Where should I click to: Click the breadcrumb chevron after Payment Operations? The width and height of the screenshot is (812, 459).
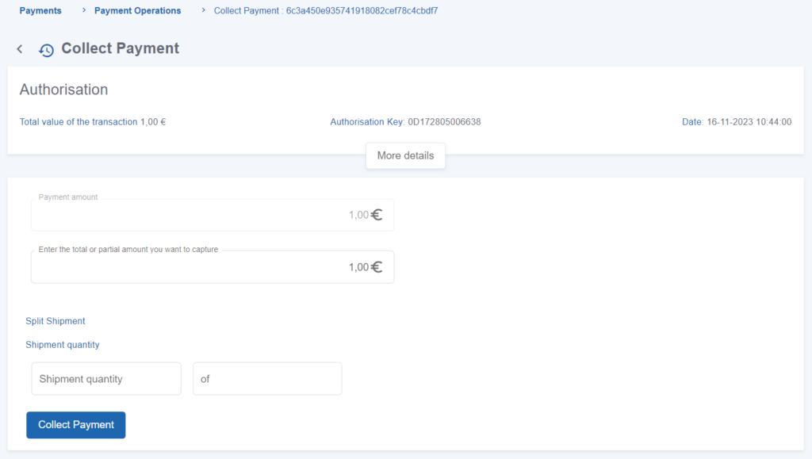[203, 11]
